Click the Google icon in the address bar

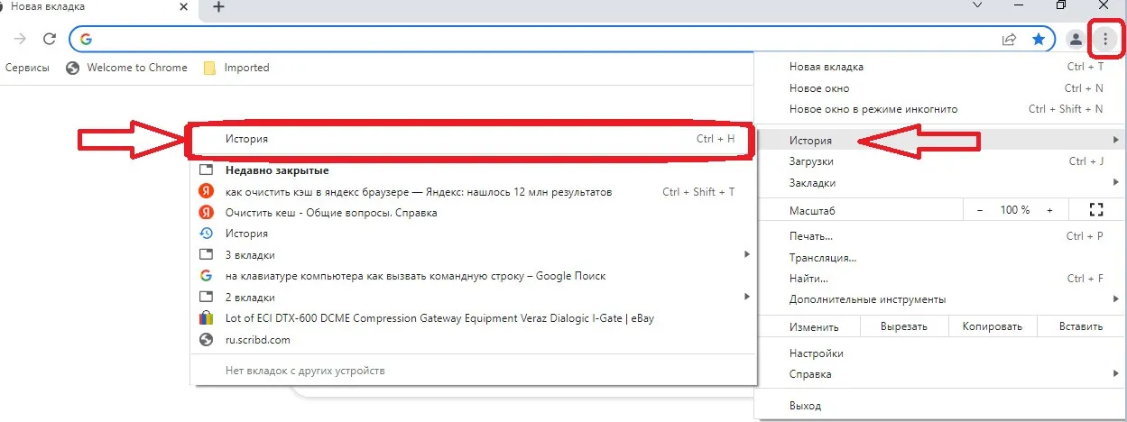pyautogui.click(x=86, y=39)
